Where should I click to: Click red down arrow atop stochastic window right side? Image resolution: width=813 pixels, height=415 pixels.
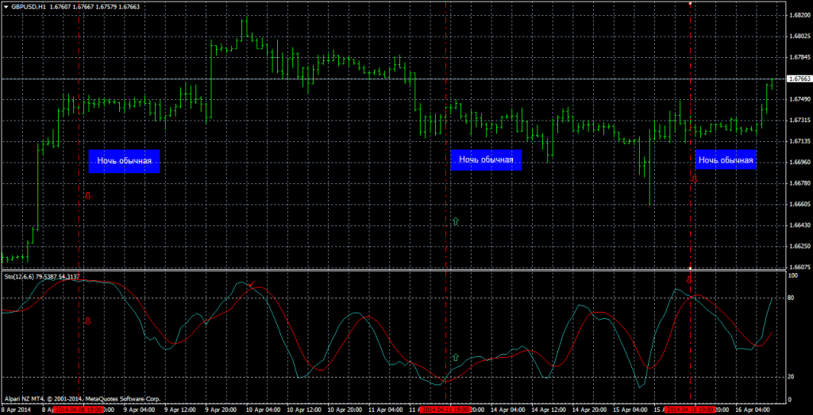click(x=689, y=279)
